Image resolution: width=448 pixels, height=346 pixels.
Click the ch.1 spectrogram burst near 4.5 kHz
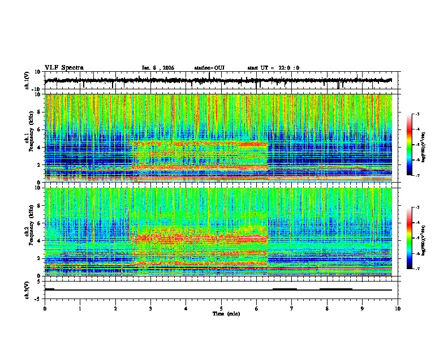(x=200, y=144)
